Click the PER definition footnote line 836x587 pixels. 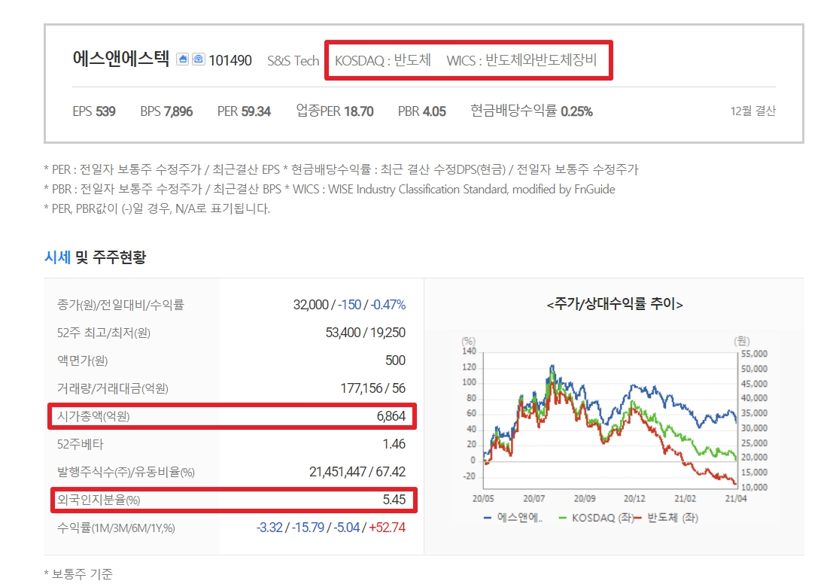click(162, 169)
